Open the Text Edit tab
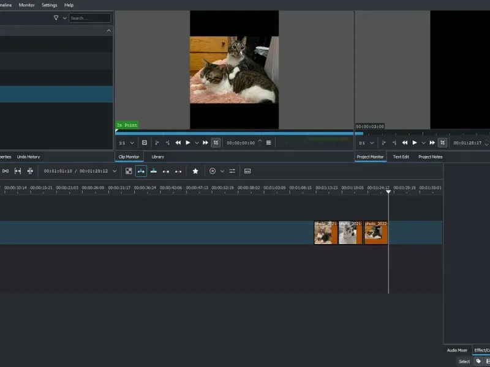 tap(401, 157)
